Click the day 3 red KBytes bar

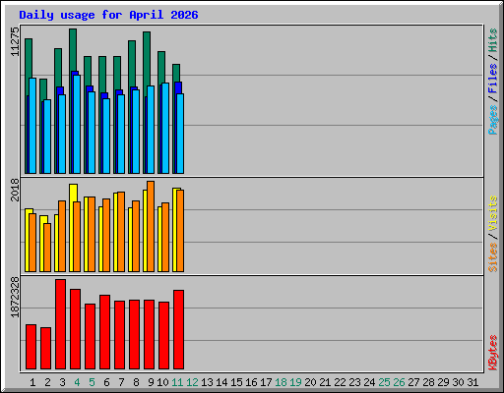pos(60,324)
